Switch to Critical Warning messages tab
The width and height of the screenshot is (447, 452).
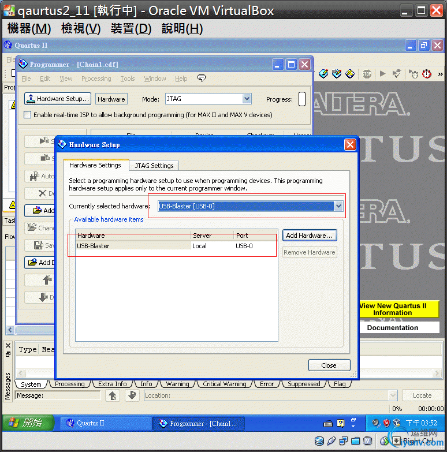224,384
